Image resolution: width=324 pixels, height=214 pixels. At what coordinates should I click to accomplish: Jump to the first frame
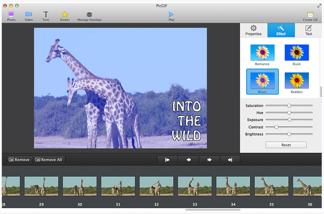point(167,160)
